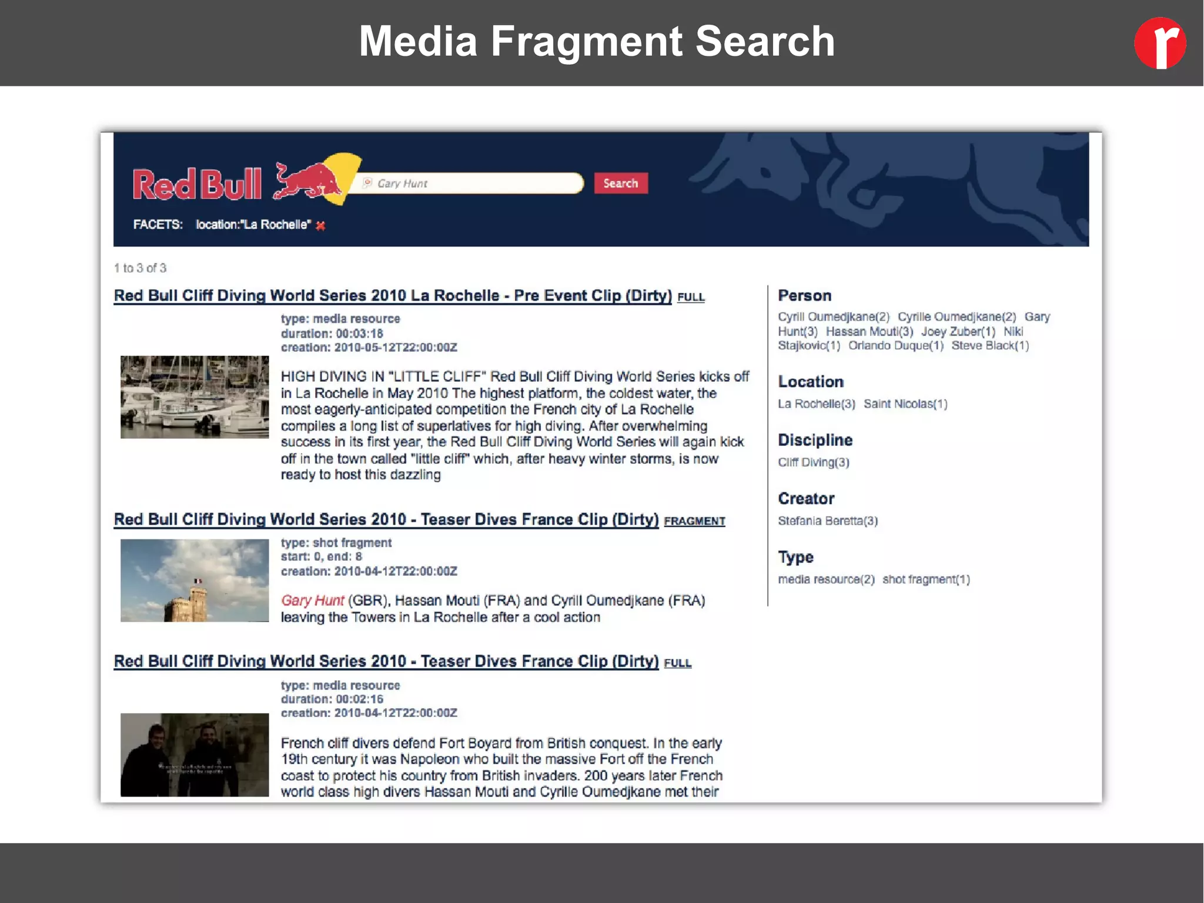Click the FULL tag on the Pre Event Clip
Image resolution: width=1204 pixels, height=903 pixels.
pyautogui.click(x=691, y=297)
